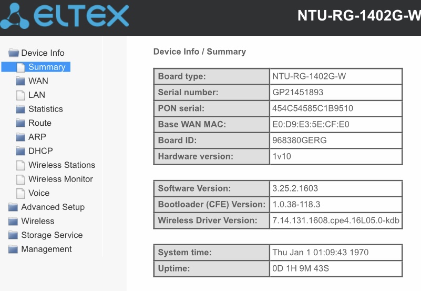The image size is (421, 291).
Task: Open the Wireless settings section
Action: tap(38, 221)
